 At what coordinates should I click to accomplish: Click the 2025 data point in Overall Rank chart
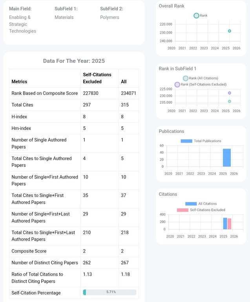click(230, 31)
